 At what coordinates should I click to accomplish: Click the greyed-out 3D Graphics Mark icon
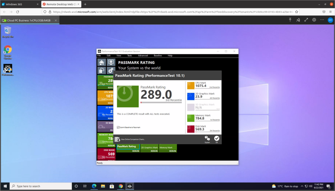(x=191, y=107)
